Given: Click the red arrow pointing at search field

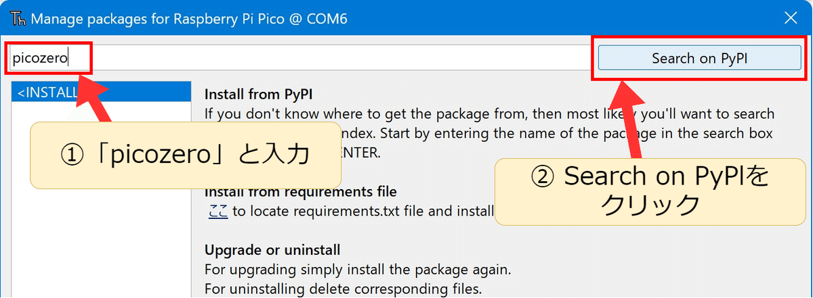Looking at the screenshot, I should 98,101.
